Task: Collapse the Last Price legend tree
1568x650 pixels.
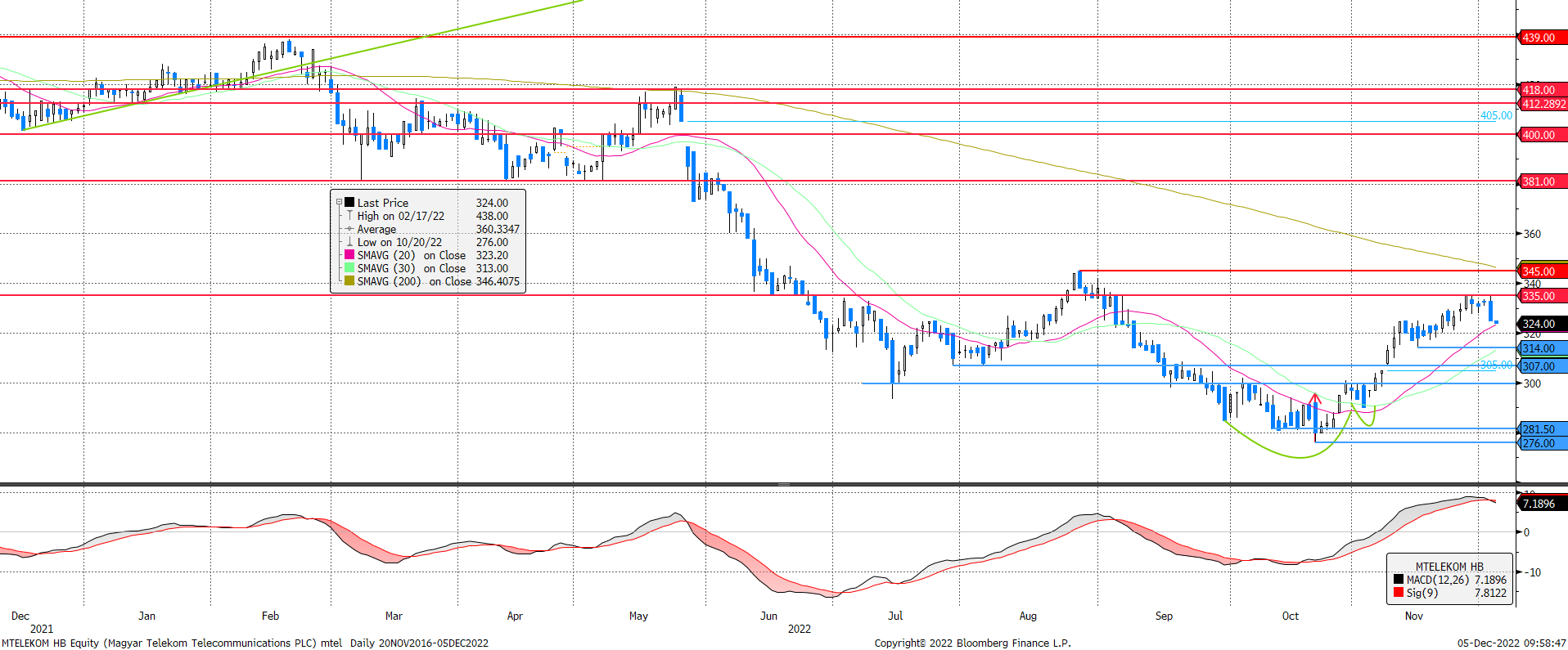Action: 339,202
